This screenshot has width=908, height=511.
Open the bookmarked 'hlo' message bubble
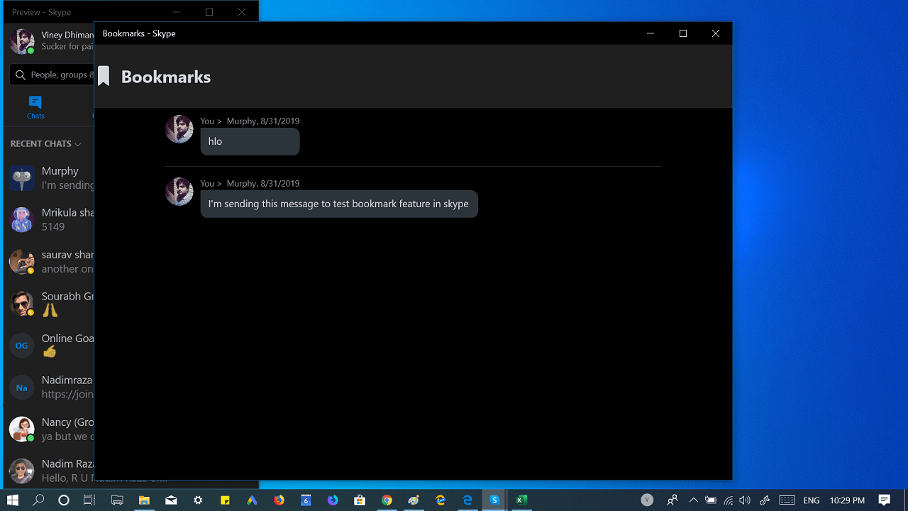coord(250,141)
